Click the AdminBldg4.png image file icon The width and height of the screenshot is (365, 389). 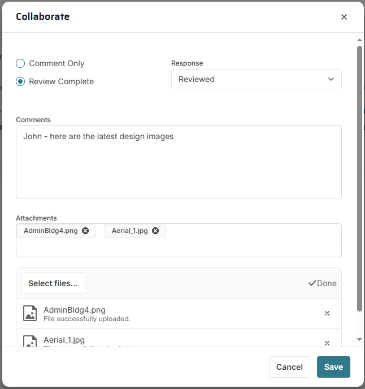(x=30, y=313)
